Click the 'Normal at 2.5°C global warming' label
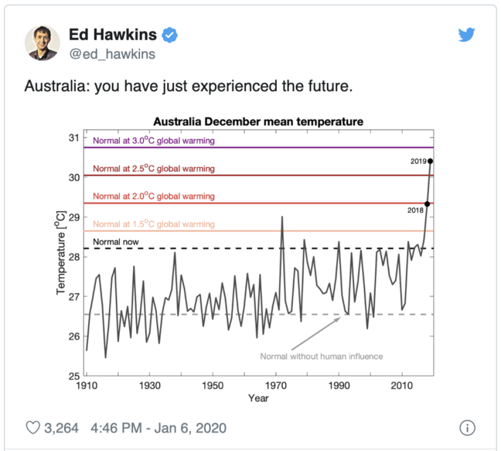This screenshot has height=451, width=501. coord(153,169)
